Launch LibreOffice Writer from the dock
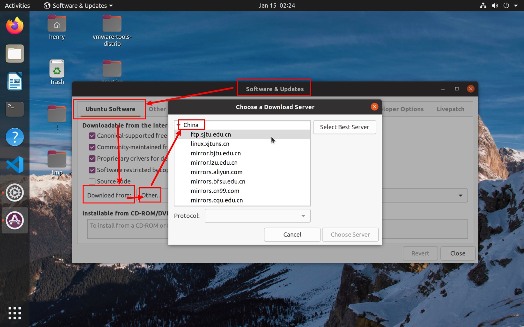 pyautogui.click(x=15, y=82)
